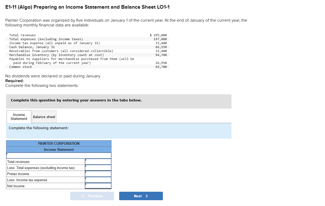Click the Net income row label
325x206 pixels.
(16, 186)
